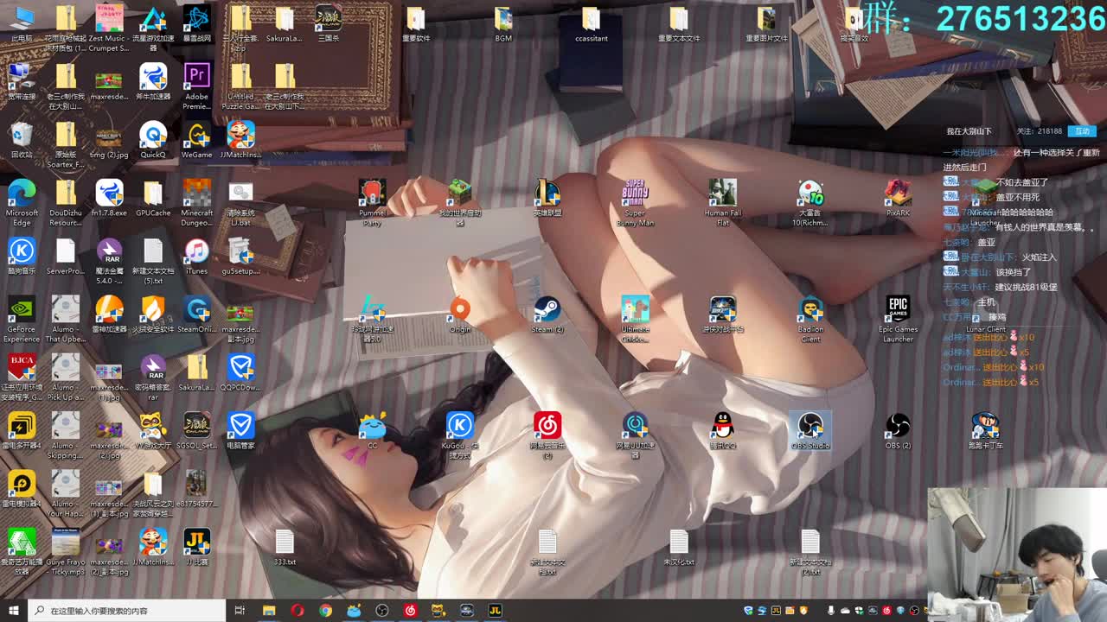Open the NetEase Cloud Music desktop icon
This screenshot has height=622, width=1107.
(x=547, y=436)
